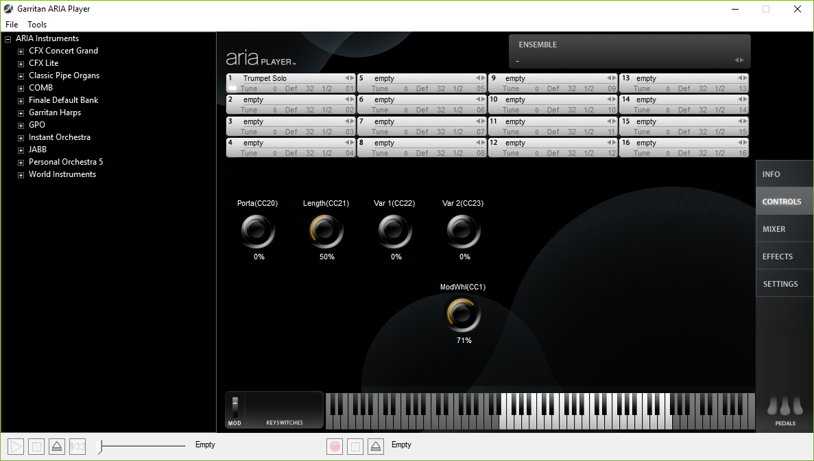The image size is (814, 461).
Task: Expand the Instant Orchestra library
Action: pyautogui.click(x=21, y=138)
